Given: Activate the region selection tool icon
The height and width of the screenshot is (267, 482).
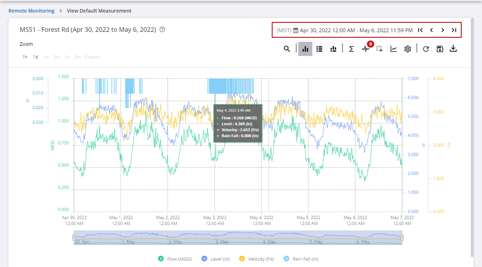Looking at the screenshot, I should click(379, 49).
